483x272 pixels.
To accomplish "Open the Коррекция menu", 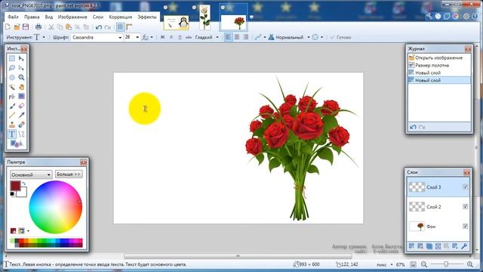I will (x=121, y=17).
